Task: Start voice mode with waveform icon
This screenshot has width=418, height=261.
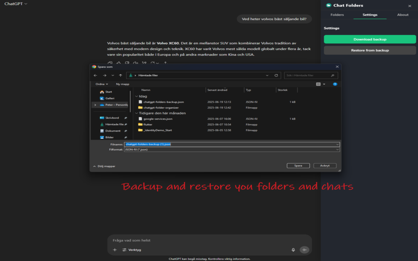Action: point(304,250)
